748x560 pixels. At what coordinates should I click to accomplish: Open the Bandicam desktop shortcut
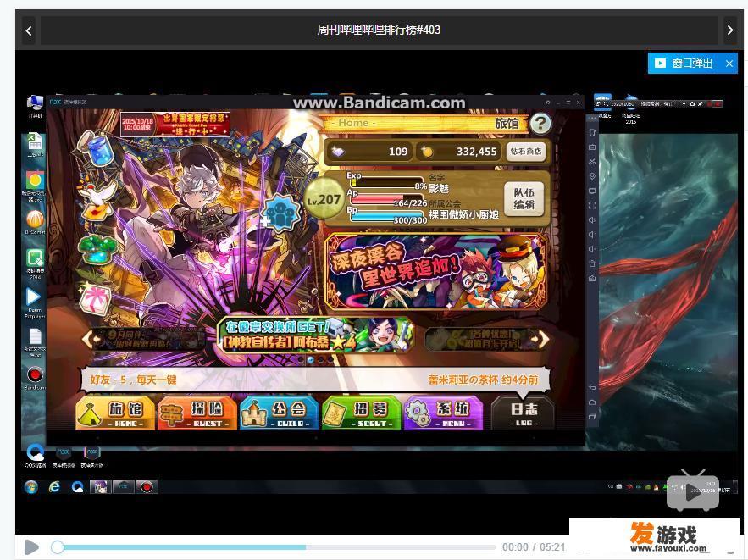(x=35, y=378)
